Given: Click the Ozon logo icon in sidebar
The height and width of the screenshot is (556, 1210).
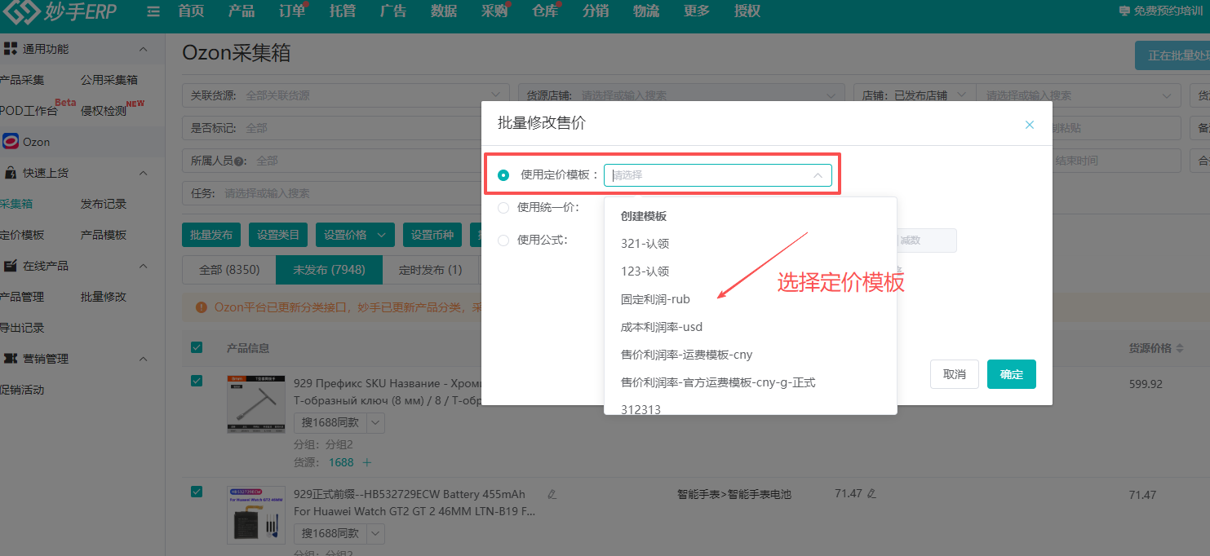Looking at the screenshot, I should point(11,141).
